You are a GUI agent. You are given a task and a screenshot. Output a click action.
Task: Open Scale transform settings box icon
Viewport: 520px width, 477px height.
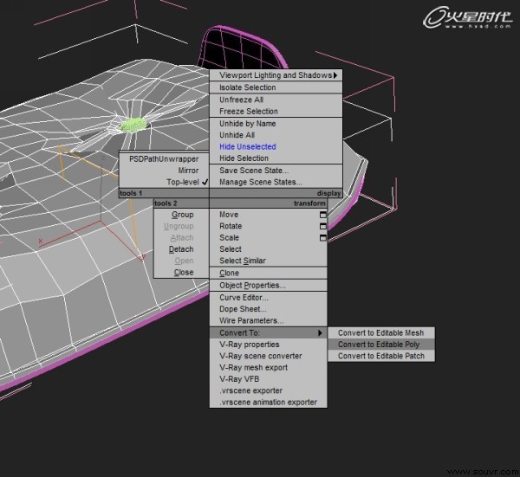322,238
